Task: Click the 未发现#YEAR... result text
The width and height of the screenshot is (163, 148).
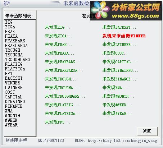Action: click(x=117, y=114)
